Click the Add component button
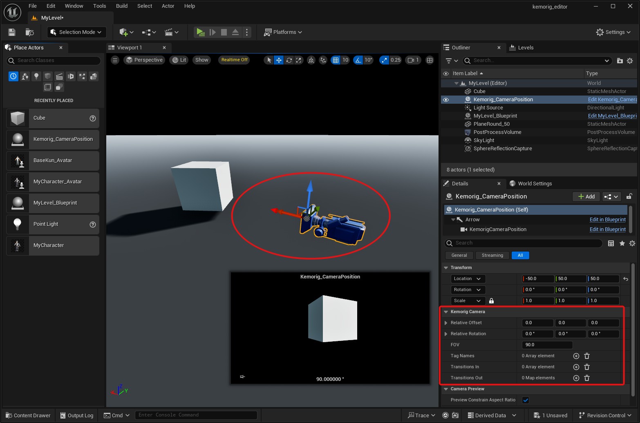 [x=586, y=197]
